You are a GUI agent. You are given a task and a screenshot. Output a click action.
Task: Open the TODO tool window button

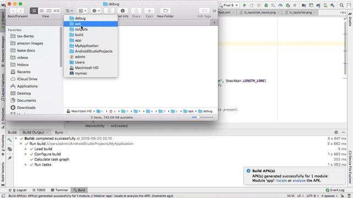[x=39, y=190]
